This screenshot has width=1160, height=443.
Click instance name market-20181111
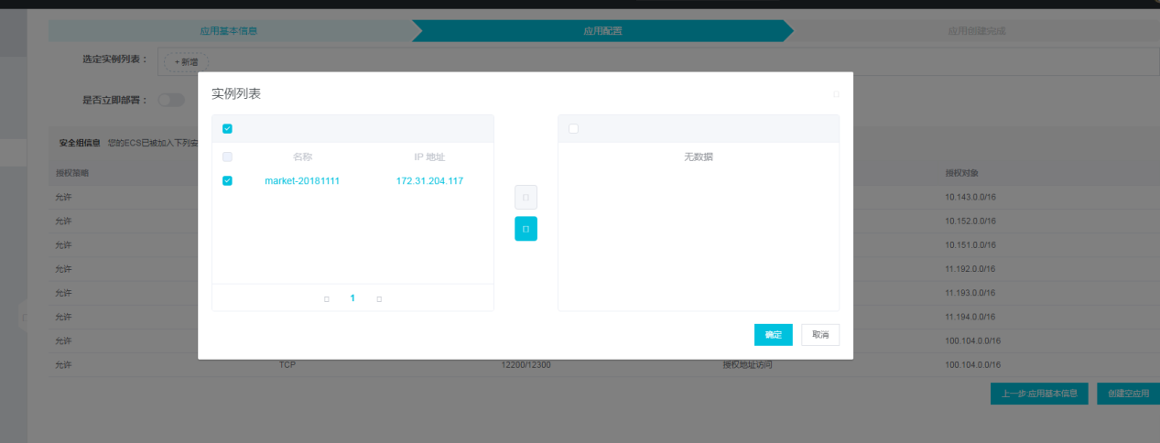[302, 181]
